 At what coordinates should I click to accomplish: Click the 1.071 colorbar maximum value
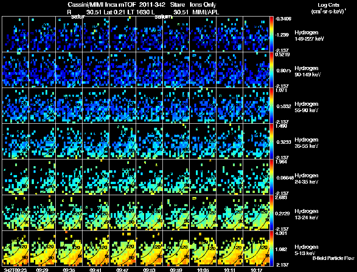281,90
